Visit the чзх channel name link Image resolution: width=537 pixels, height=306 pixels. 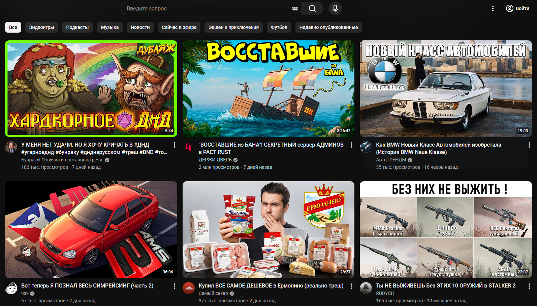(x=25, y=293)
